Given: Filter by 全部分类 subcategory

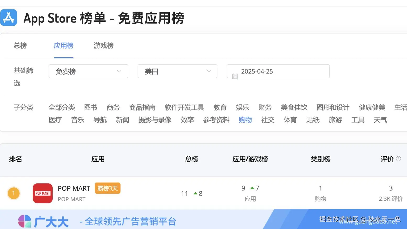Looking at the screenshot, I should pyautogui.click(x=62, y=107).
